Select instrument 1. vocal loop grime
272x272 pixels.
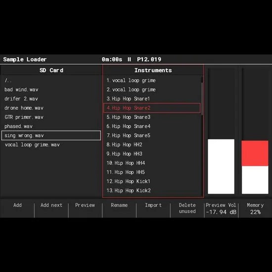(x=152, y=81)
